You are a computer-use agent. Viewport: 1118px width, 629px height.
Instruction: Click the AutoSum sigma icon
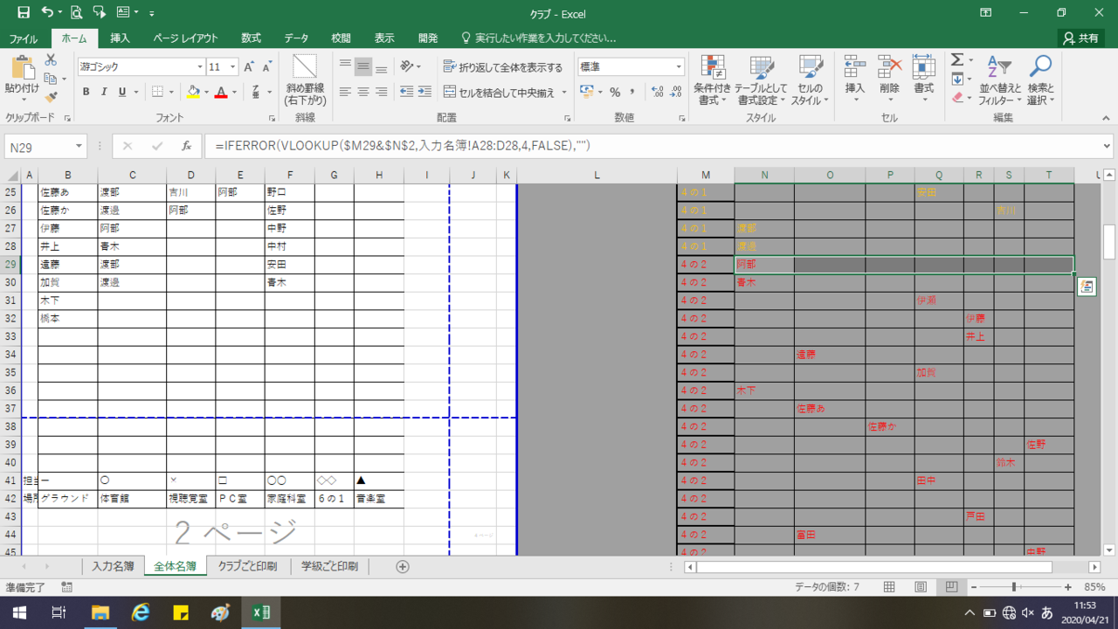coord(957,59)
